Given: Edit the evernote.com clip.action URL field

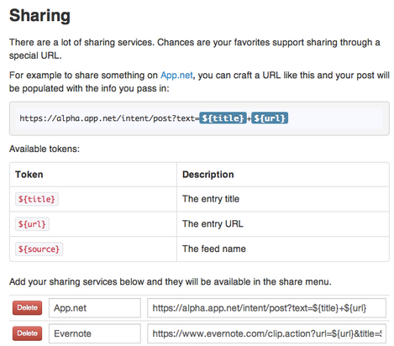Looking at the screenshot, I should (266, 333).
